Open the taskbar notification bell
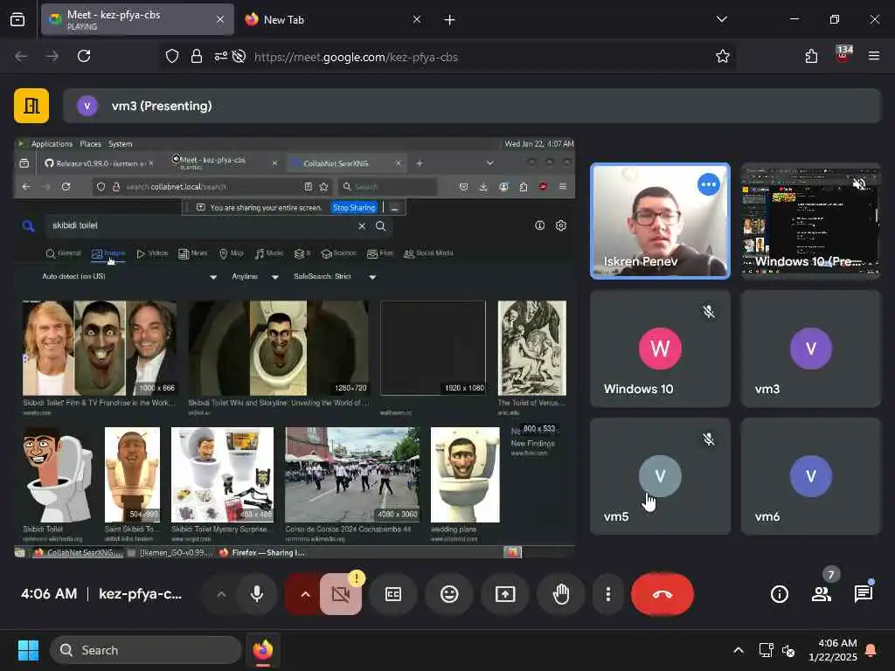Image resolution: width=895 pixels, height=671 pixels. (x=871, y=650)
